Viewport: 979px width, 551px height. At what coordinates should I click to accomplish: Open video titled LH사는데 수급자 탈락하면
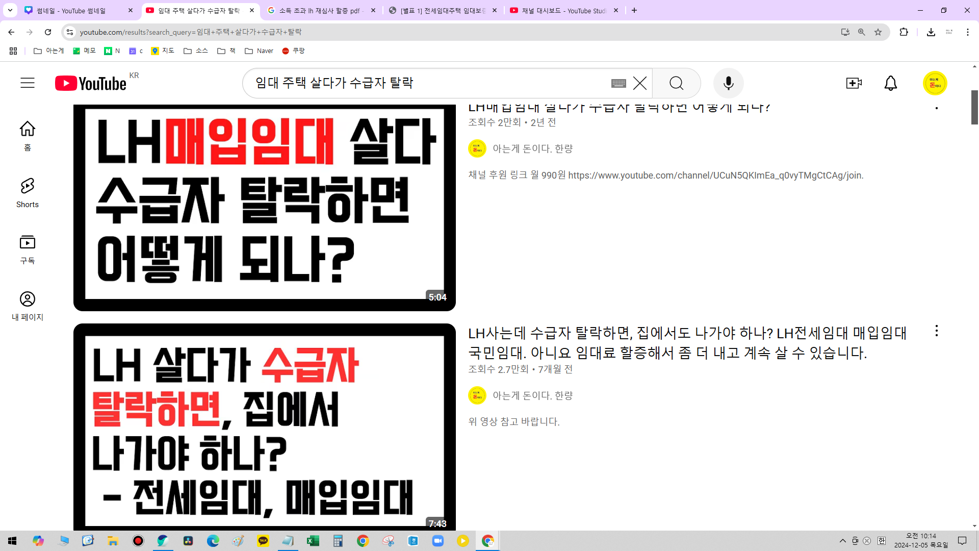(x=687, y=343)
